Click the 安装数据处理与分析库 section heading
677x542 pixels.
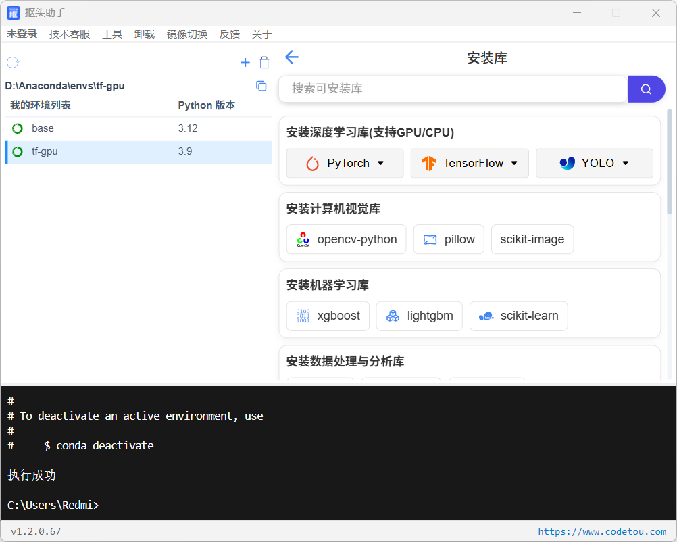tap(345, 361)
